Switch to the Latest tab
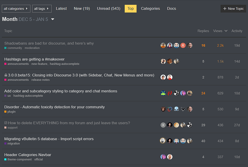This screenshot has width=248, height=167. coord(61,9)
